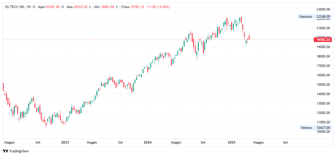Select the Massimo 22248.00 price label
Screen dimensions: 336x156
tap(314, 17)
